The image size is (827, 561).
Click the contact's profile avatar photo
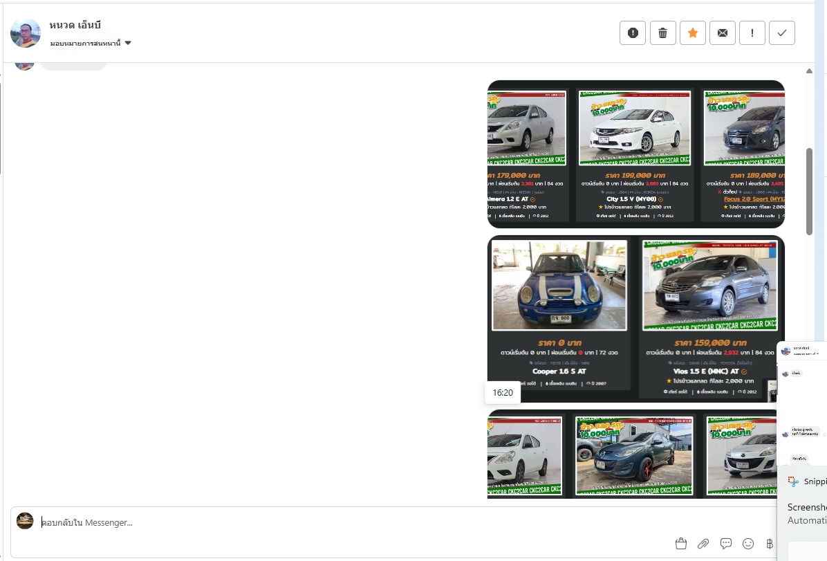(26, 33)
